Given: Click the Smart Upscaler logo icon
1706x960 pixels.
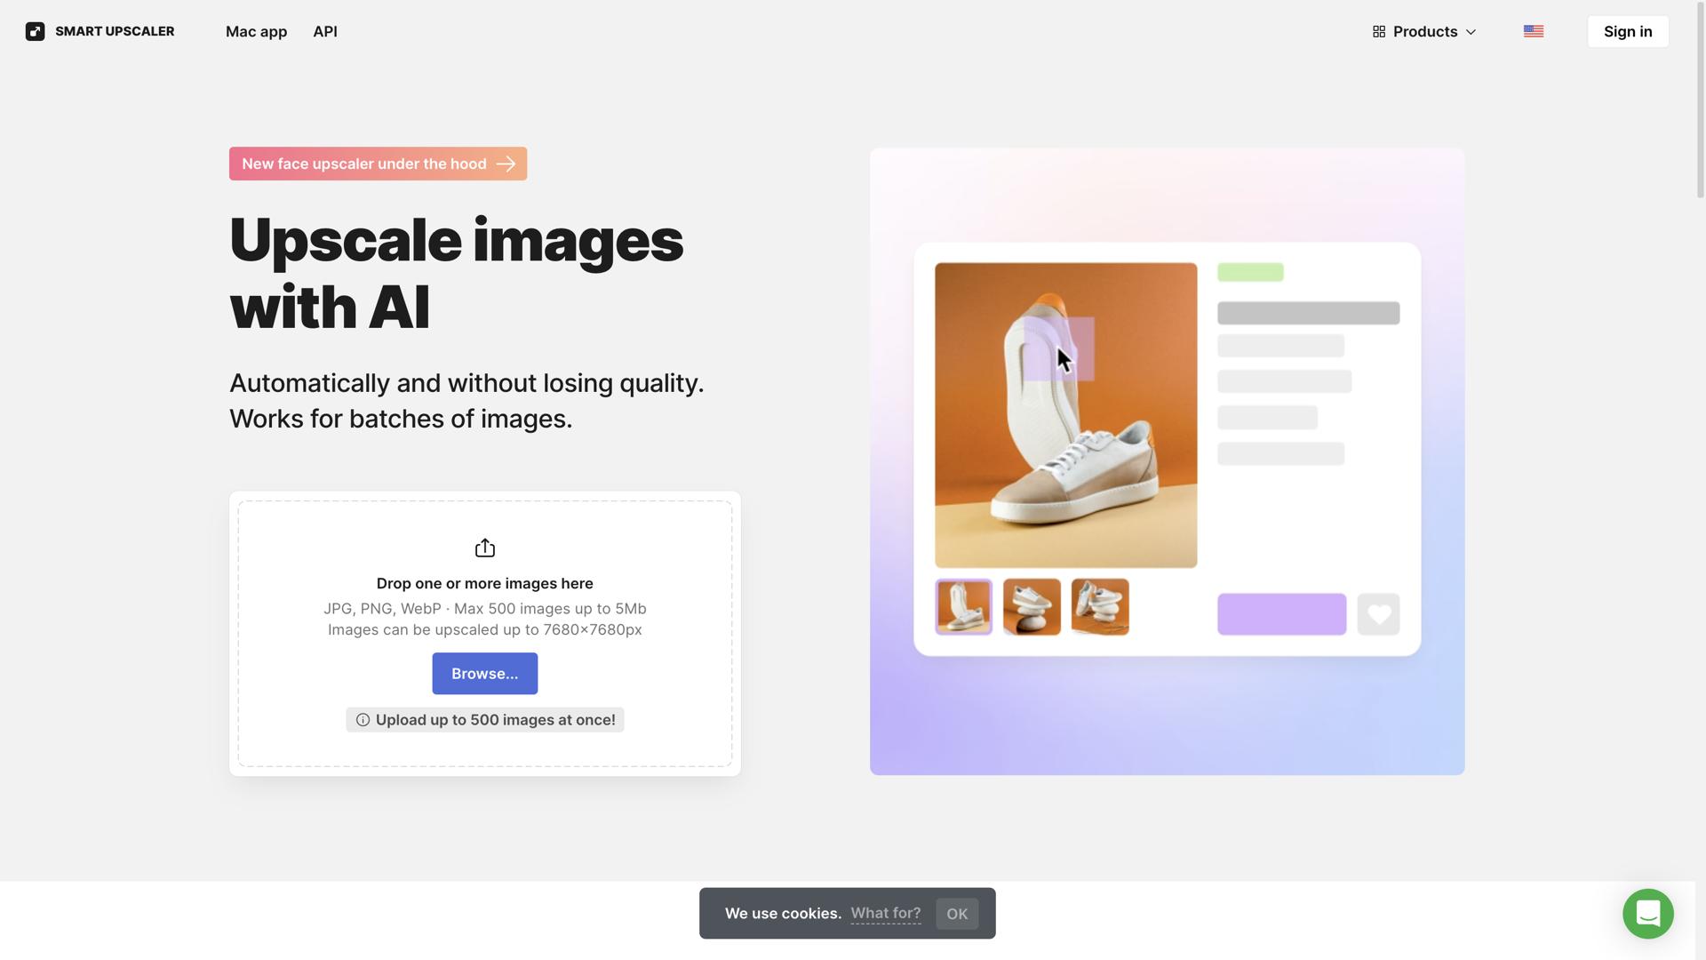Looking at the screenshot, I should [35, 32].
